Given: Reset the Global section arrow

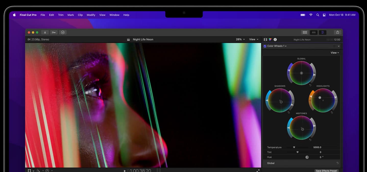Looking at the screenshot, I should pyautogui.click(x=338, y=163).
